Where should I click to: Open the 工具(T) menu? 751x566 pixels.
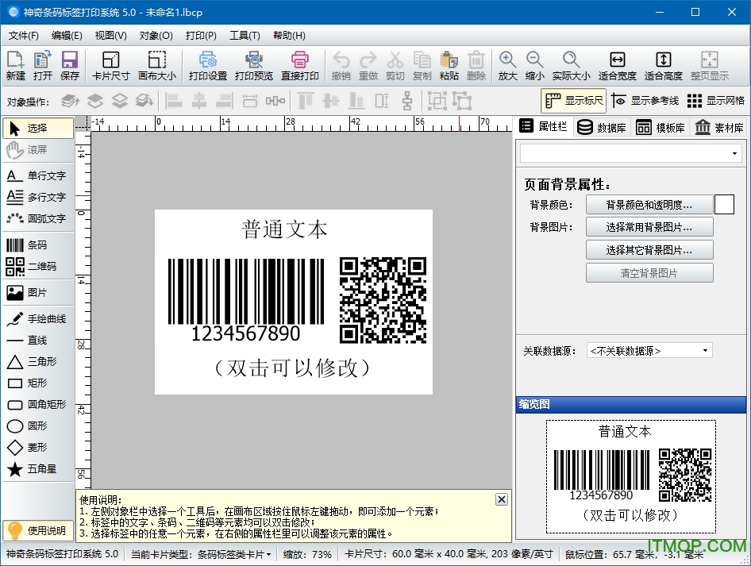(244, 35)
